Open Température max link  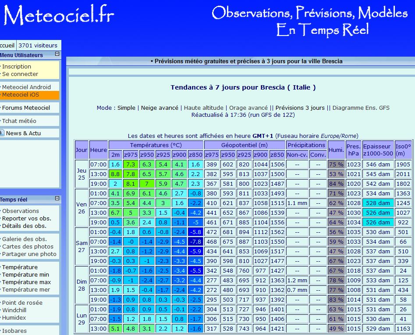click(x=26, y=282)
